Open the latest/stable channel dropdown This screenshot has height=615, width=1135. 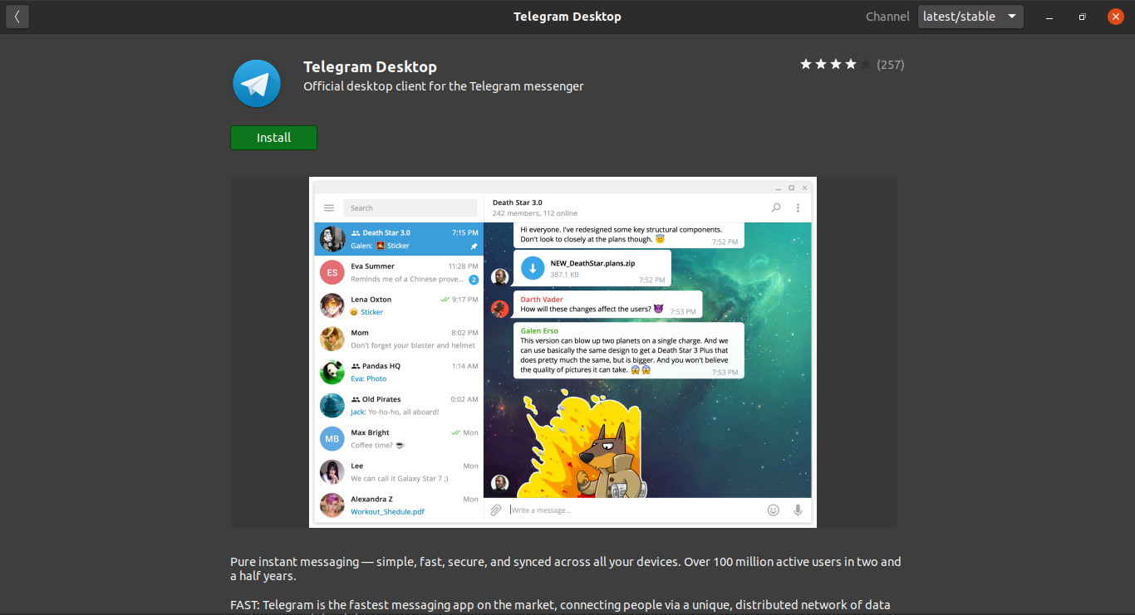click(970, 17)
